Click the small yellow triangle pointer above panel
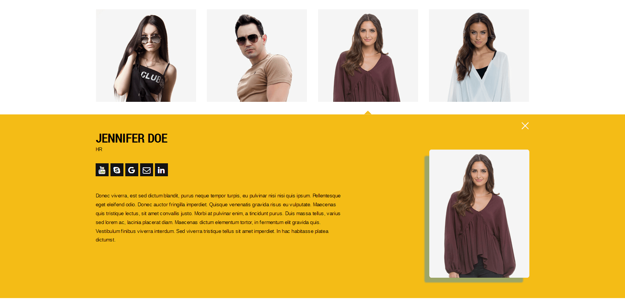Screen dimensions: 625x304 click(368, 113)
